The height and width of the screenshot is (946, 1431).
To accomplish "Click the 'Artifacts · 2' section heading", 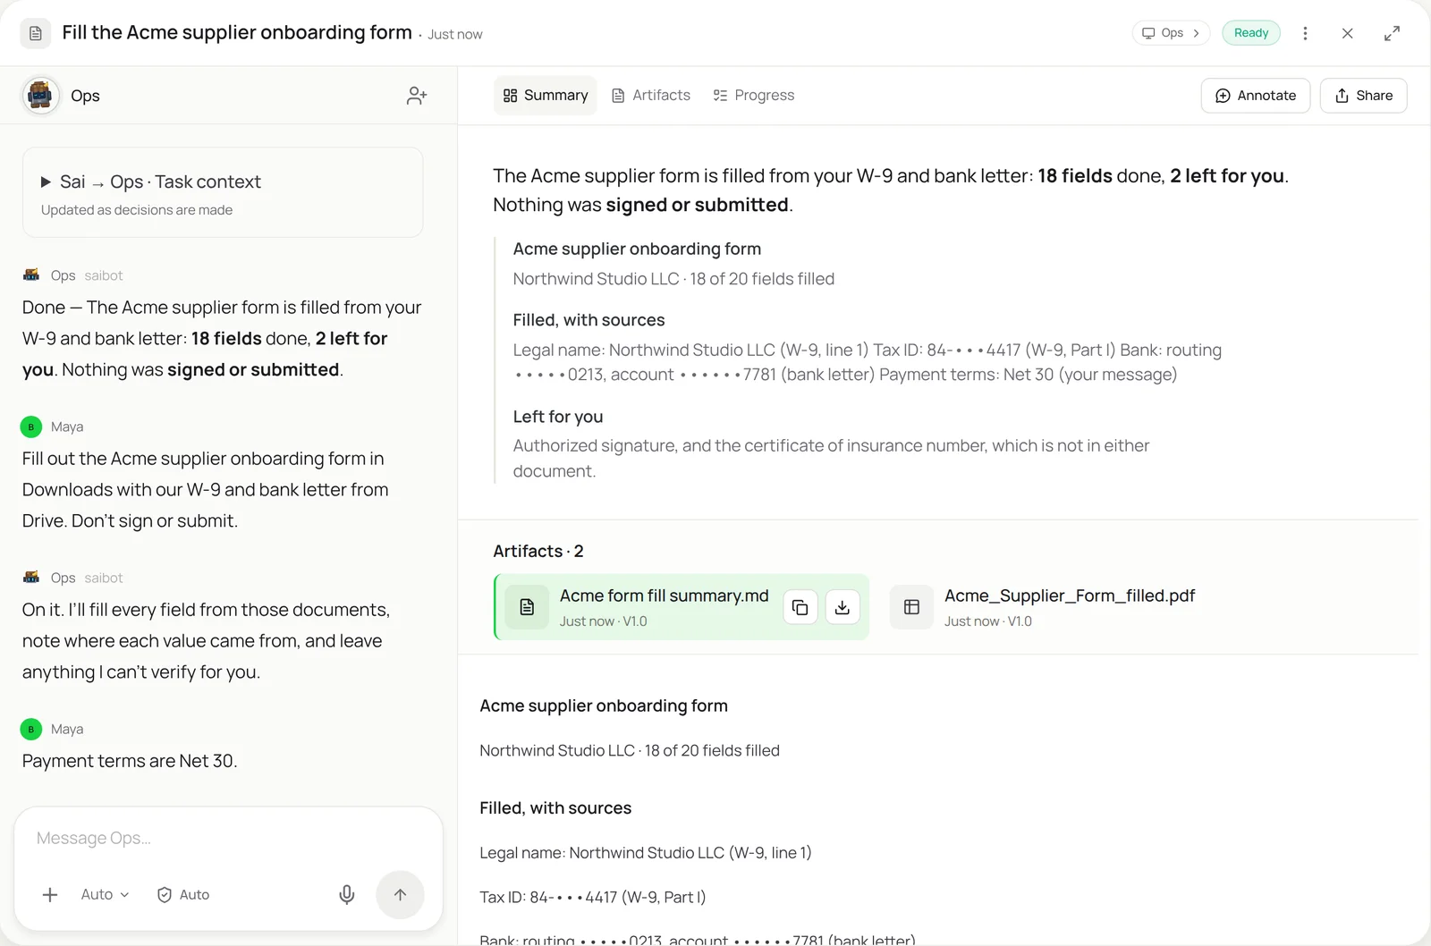I will (538, 552).
